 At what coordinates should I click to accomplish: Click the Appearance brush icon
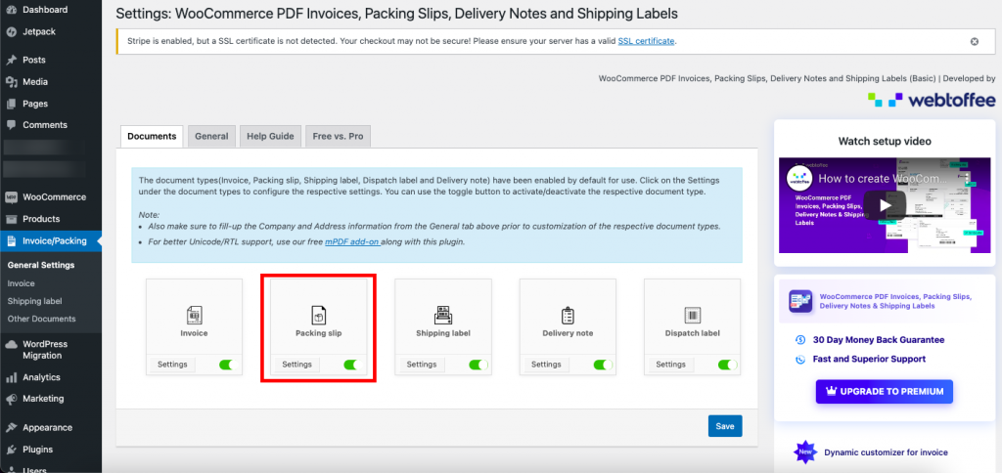[11, 428]
